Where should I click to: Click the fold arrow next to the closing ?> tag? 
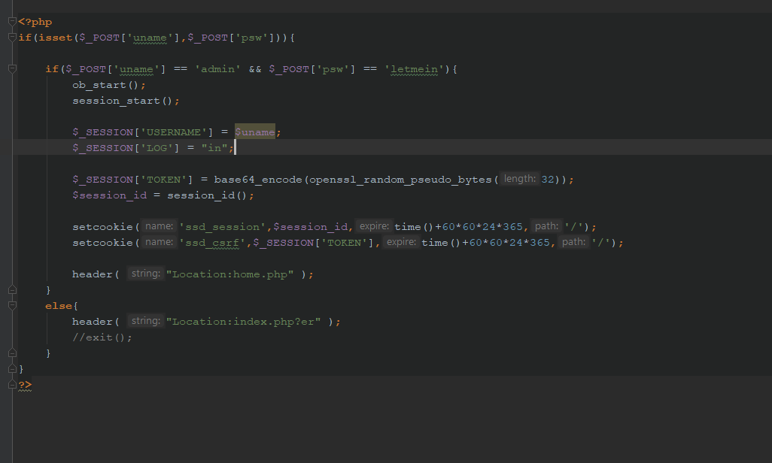click(x=11, y=384)
